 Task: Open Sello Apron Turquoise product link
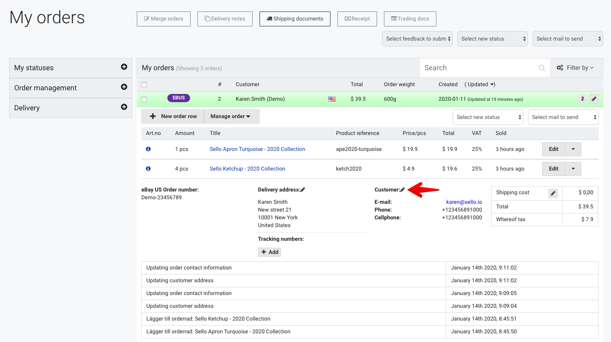click(257, 149)
